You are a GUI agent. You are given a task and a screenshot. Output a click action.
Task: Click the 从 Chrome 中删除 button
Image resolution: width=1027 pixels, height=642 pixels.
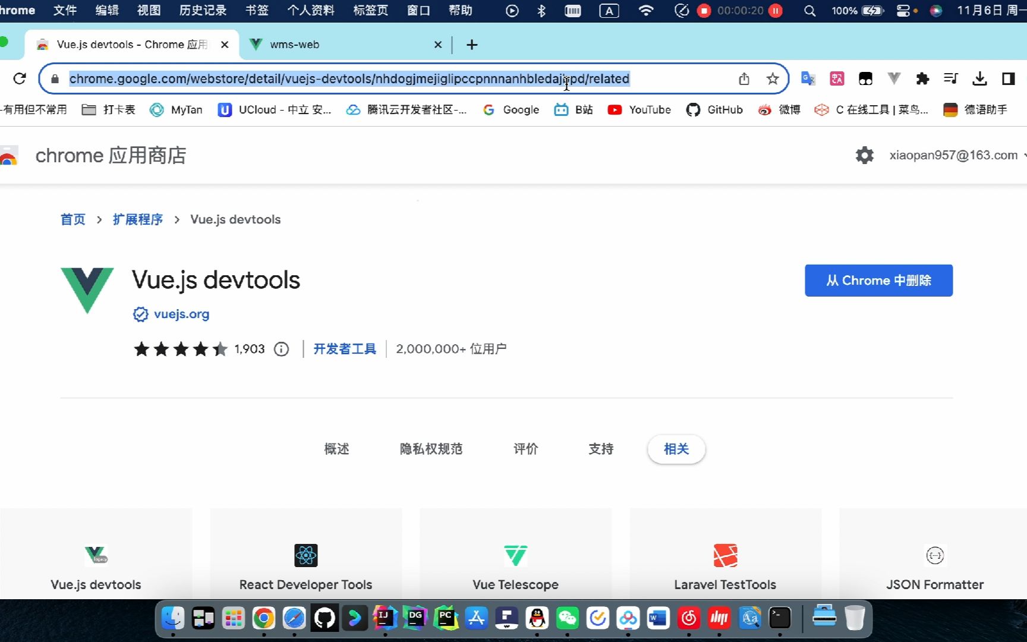(878, 281)
